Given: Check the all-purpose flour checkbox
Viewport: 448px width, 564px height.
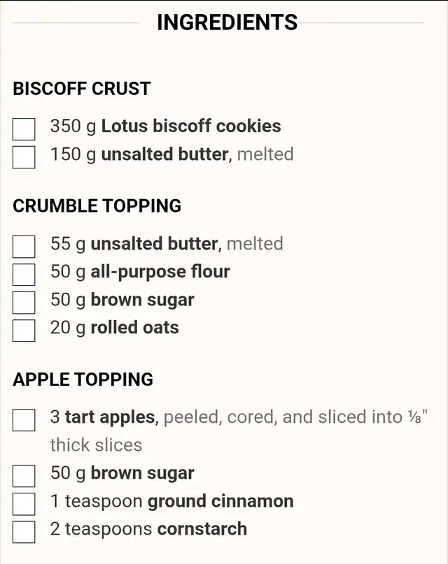Looking at the screenshot, I should click(x=24, y=275).
